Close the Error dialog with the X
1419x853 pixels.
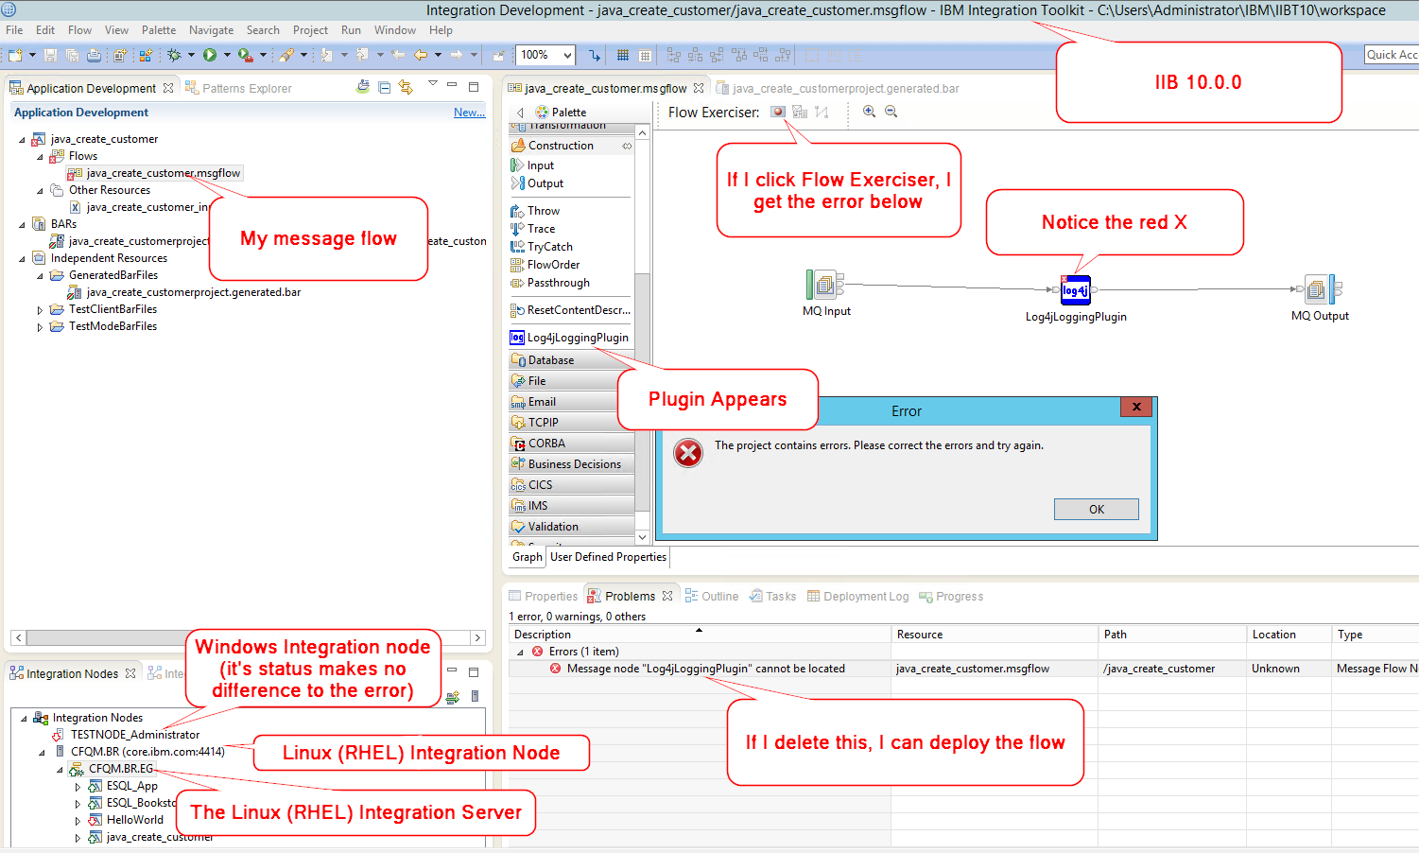[x=1136, y=407]
